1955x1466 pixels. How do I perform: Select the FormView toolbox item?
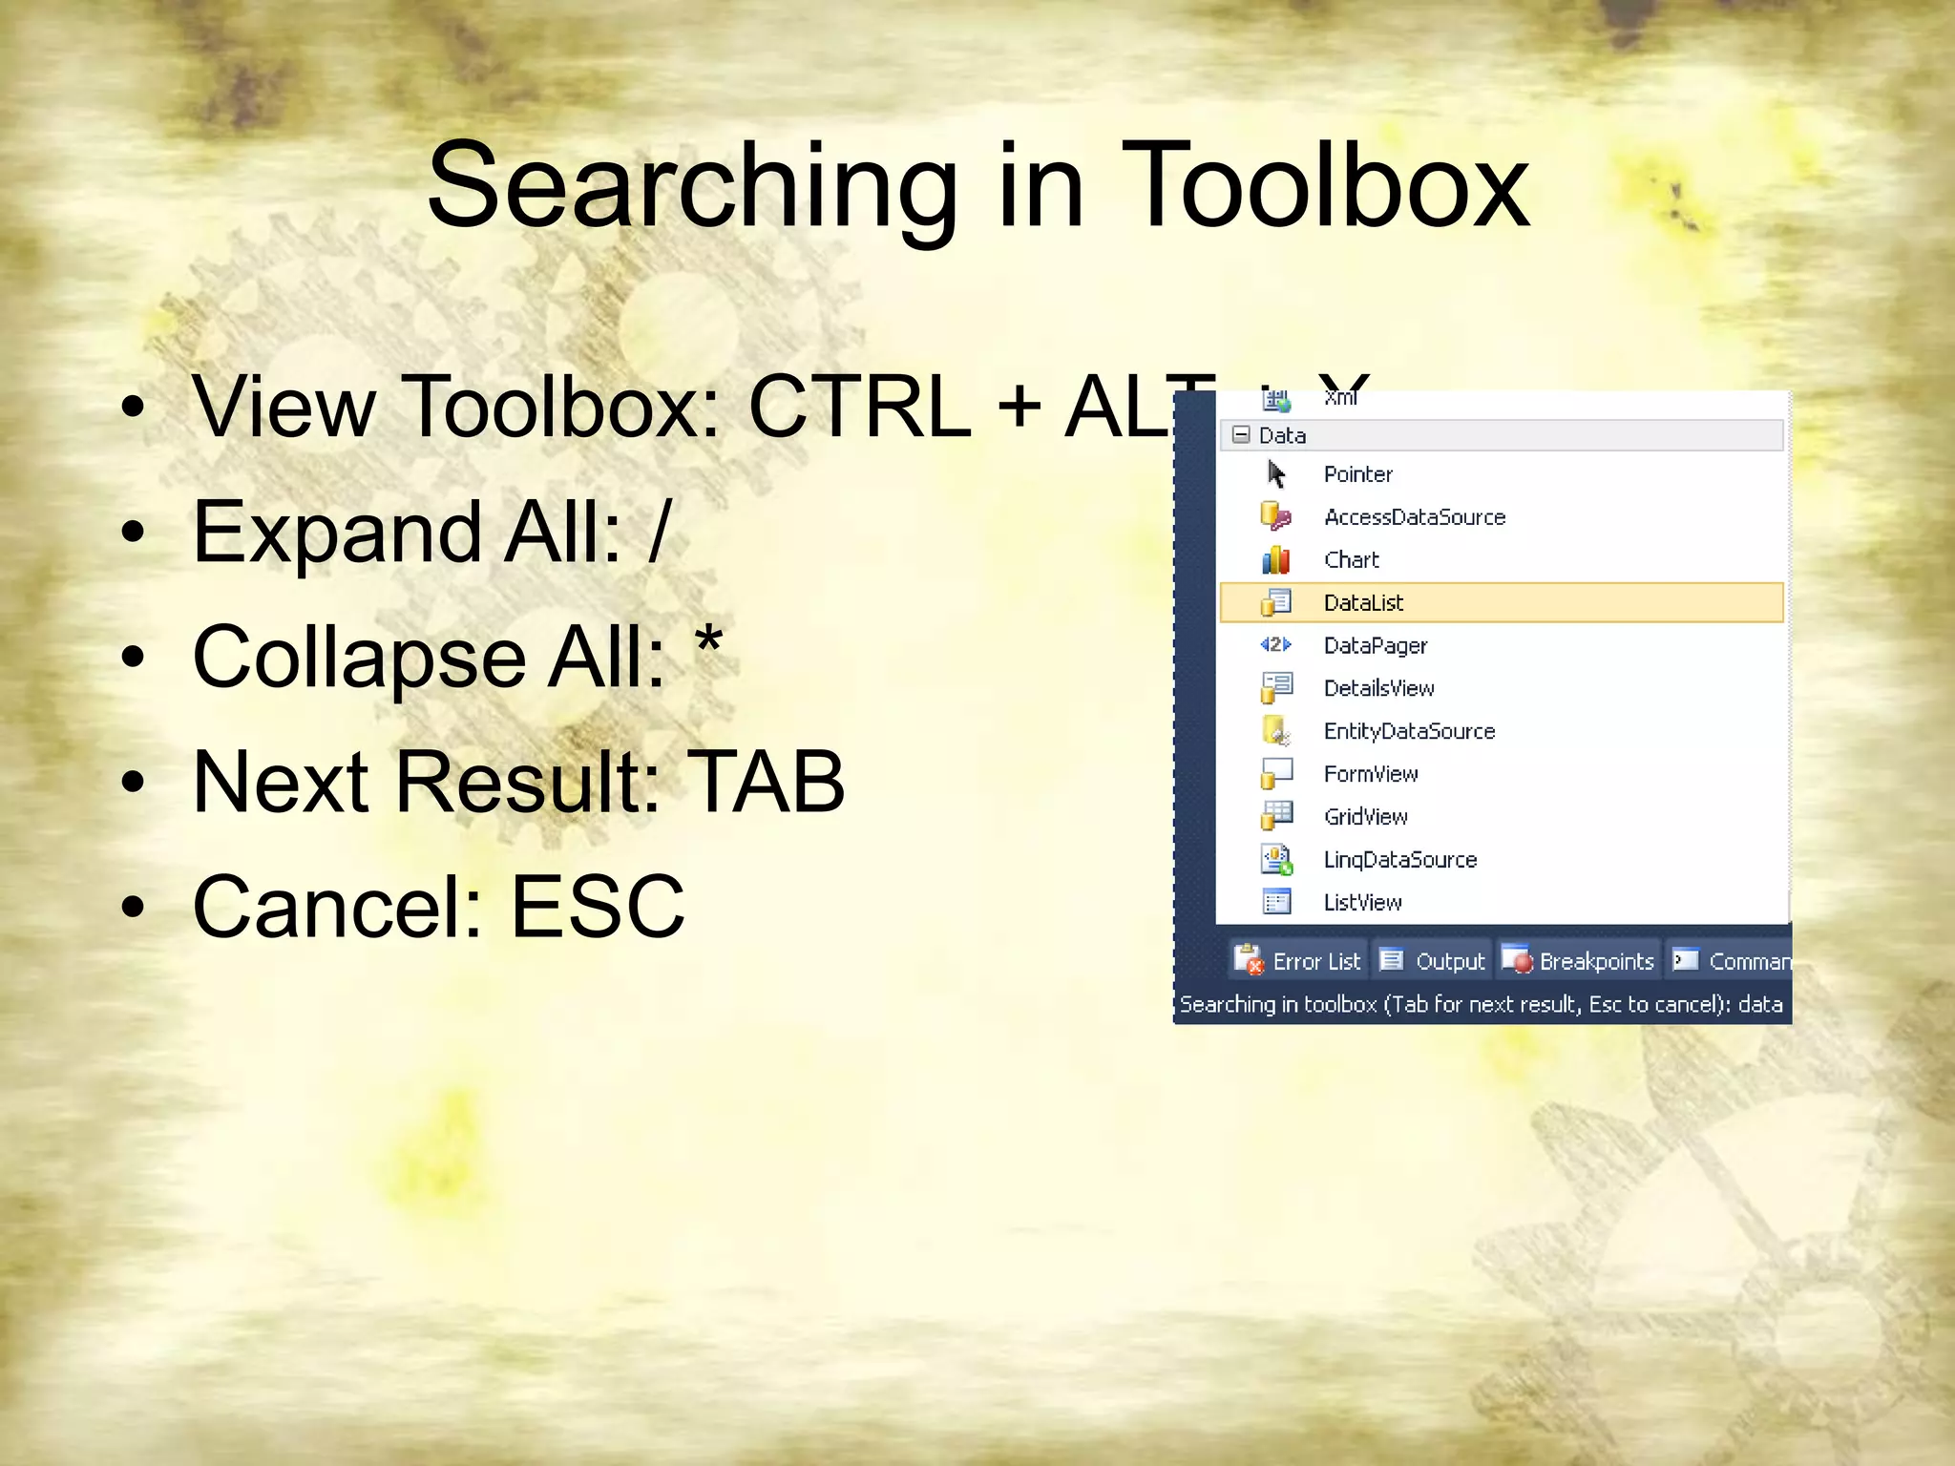click(1501, 773)
